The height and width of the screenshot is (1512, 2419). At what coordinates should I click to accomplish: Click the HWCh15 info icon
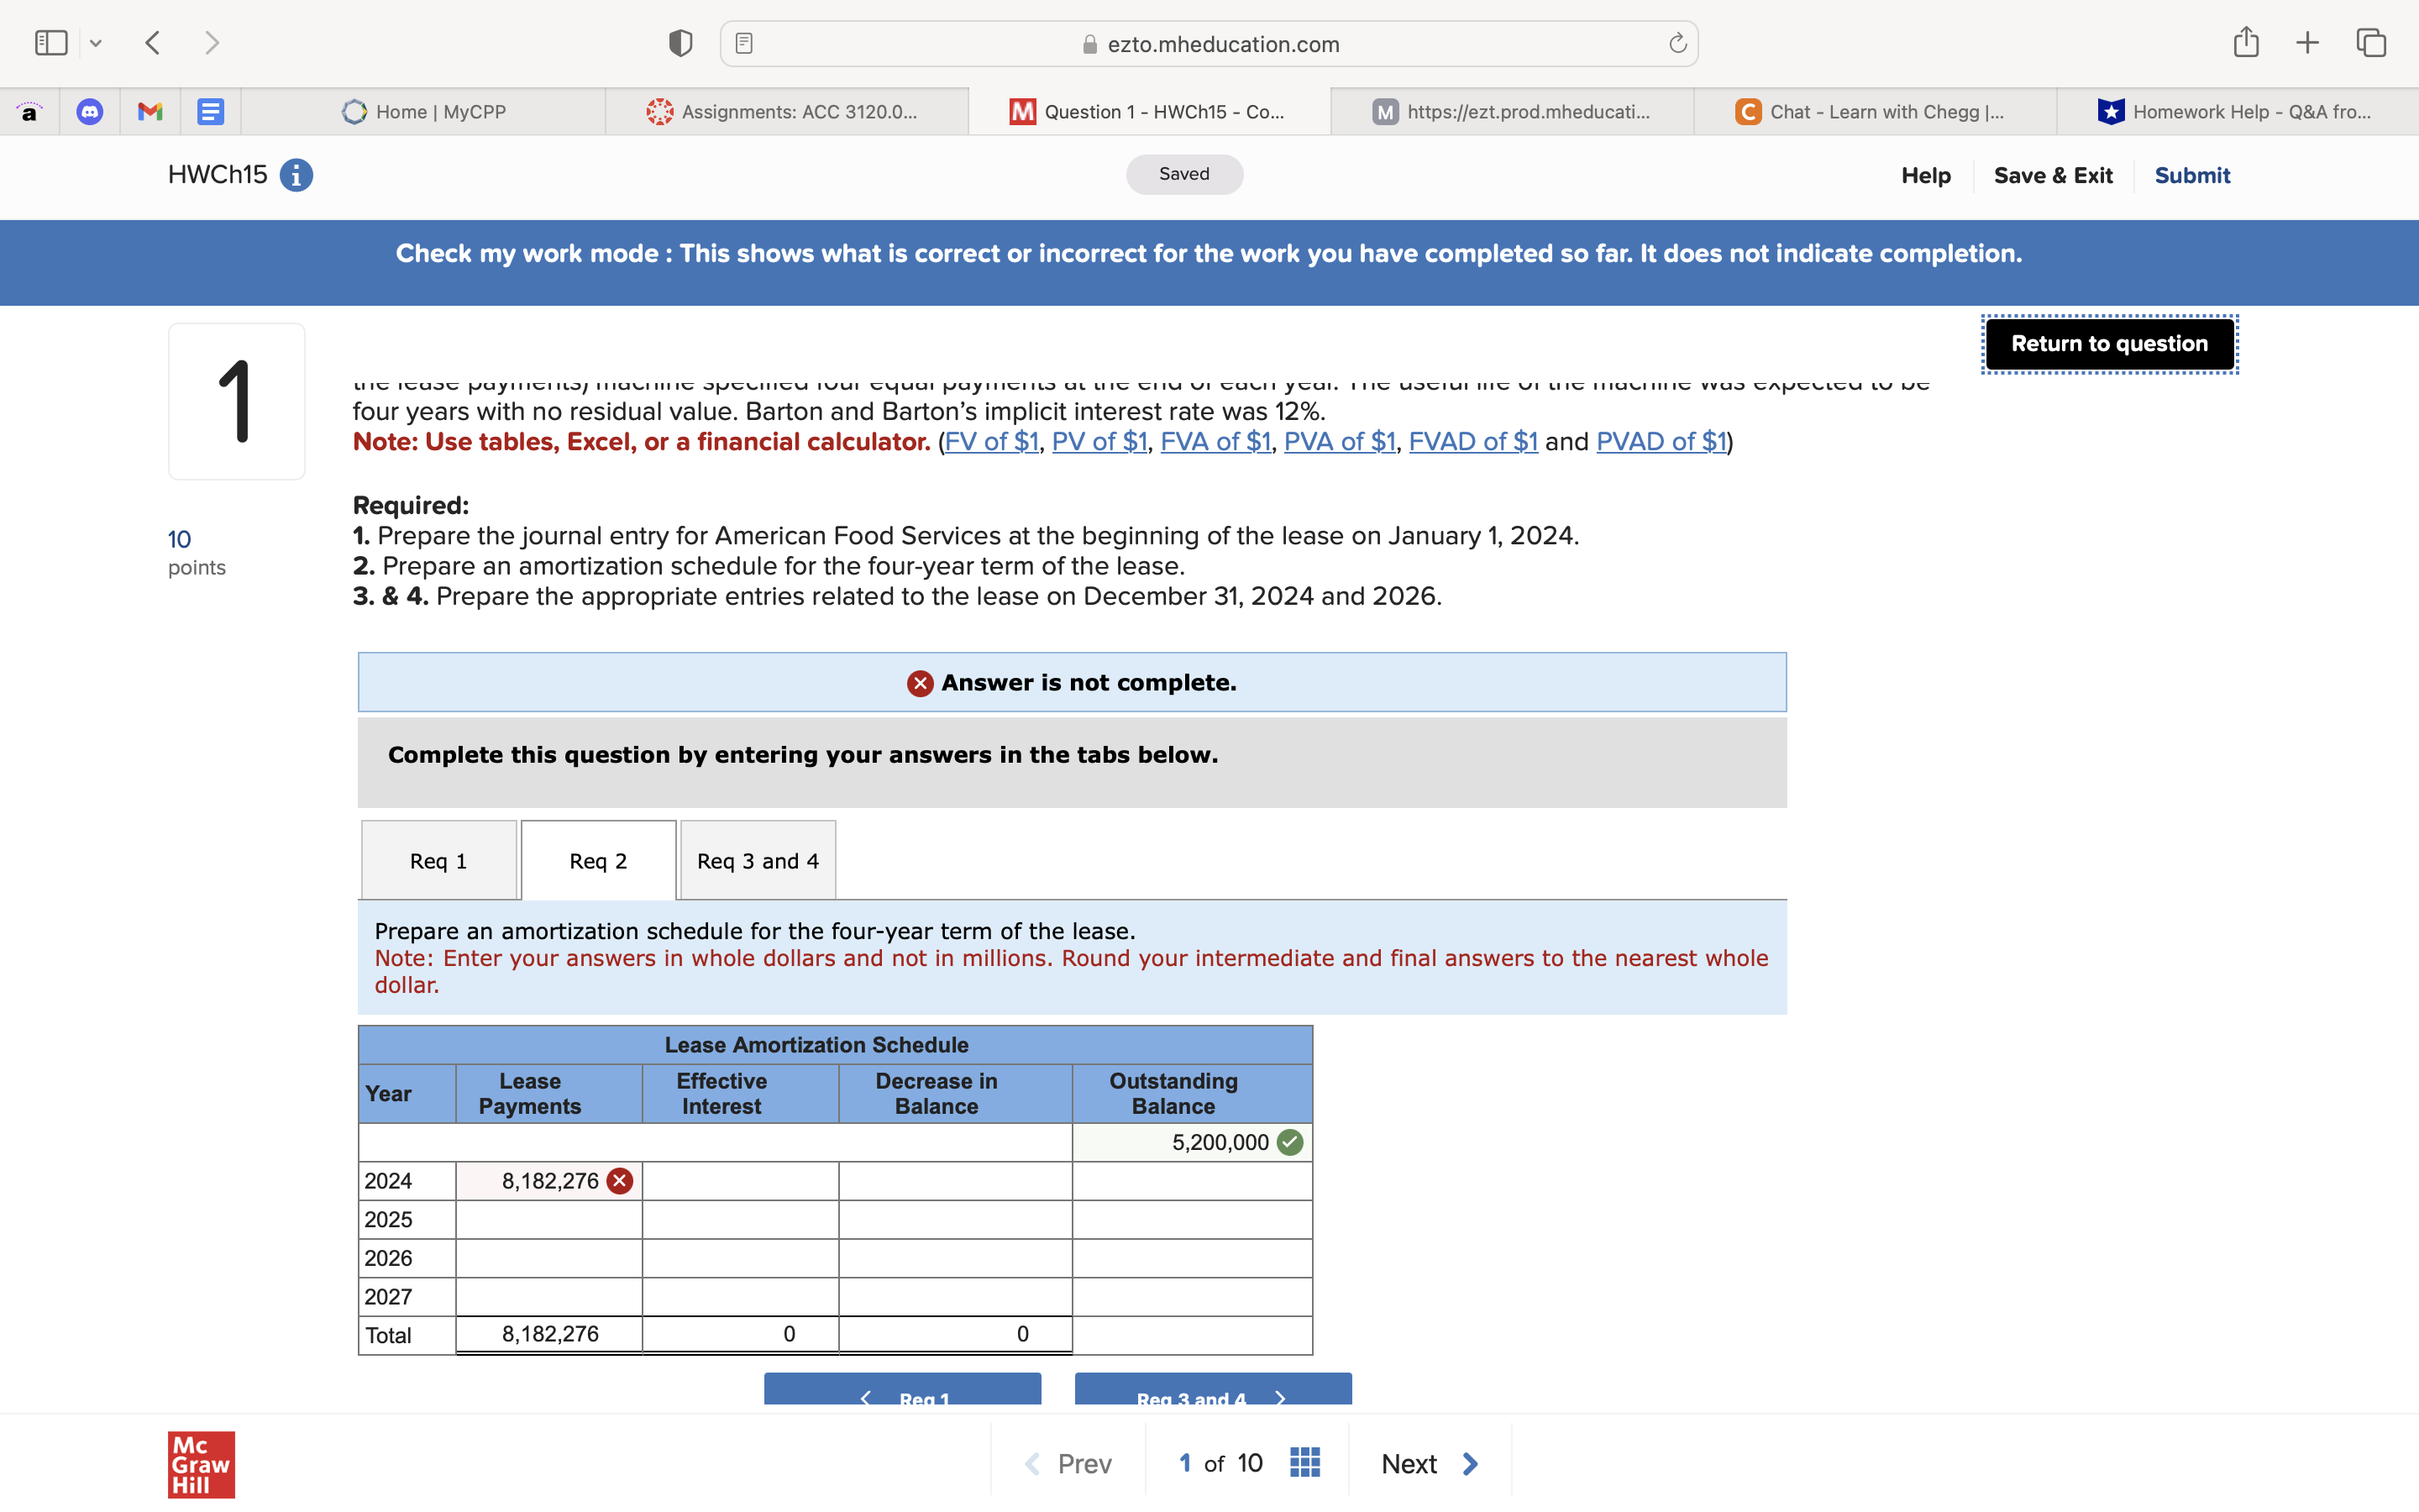click(296, 175)
